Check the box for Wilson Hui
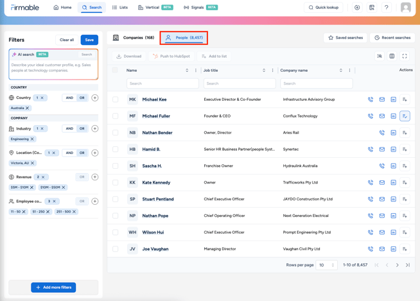This screenshot has height=301, width=420. pyautogui.click(x=115, y=232)
